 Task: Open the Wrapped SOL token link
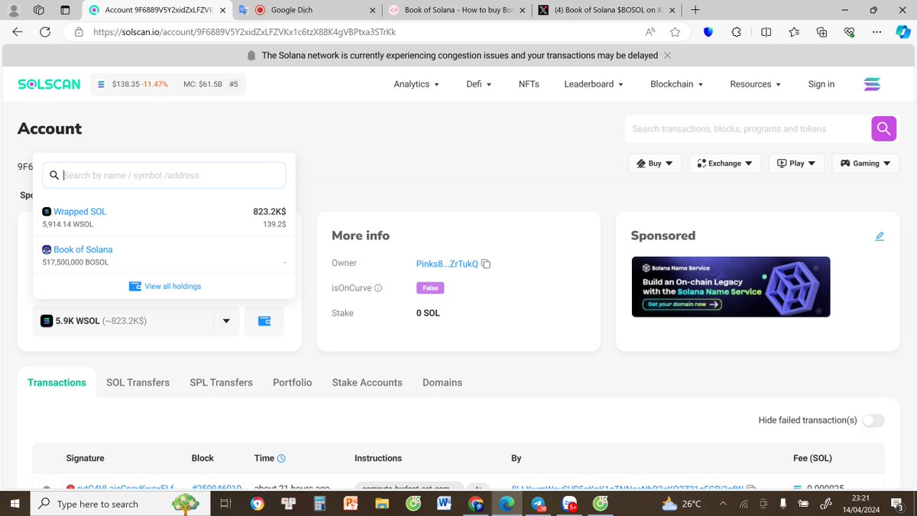[x=80, y=212]
